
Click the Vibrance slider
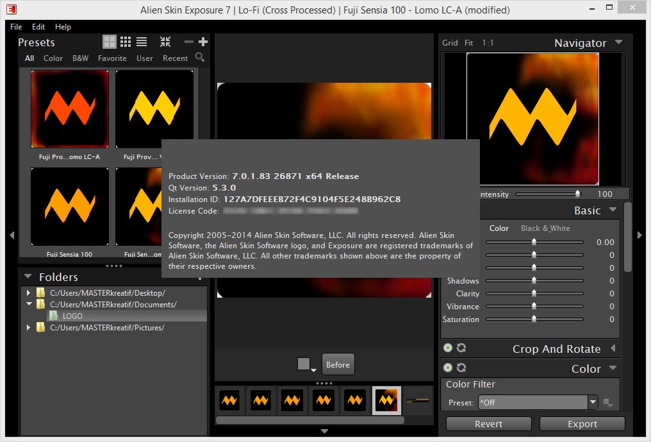534,307
